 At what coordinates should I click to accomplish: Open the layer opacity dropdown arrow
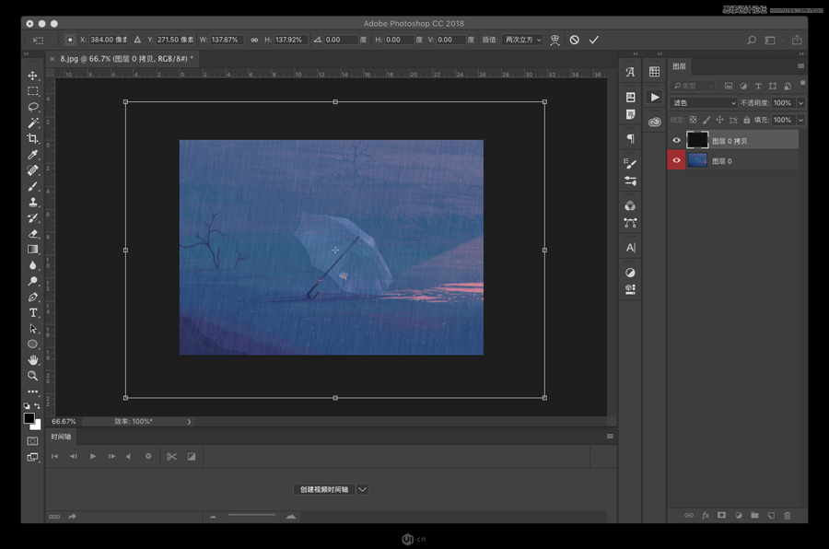(800, 103)
